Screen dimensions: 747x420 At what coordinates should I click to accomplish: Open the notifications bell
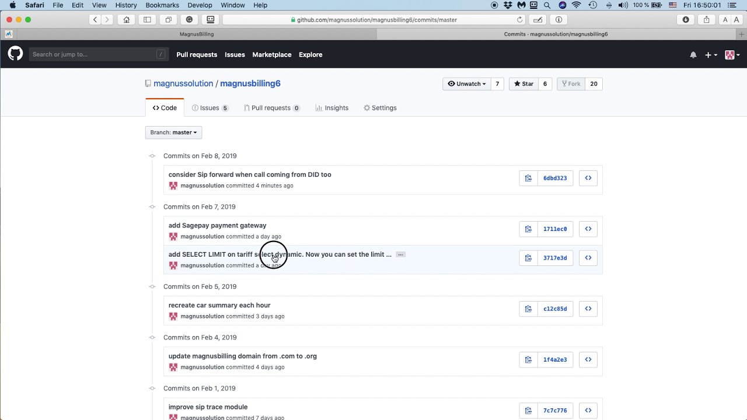tap(693, 55)
